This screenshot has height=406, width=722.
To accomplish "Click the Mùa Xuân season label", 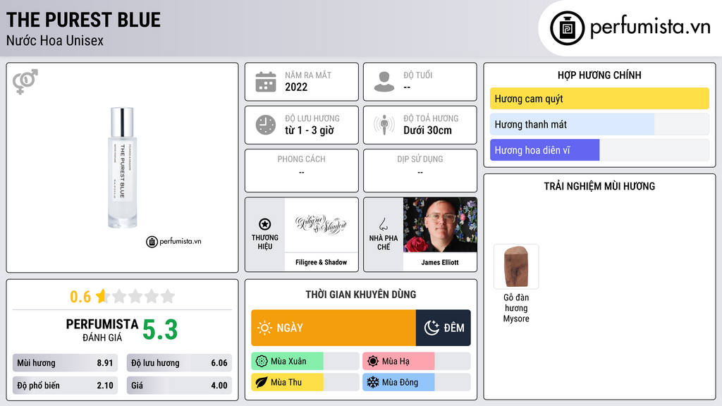I will (288, 362).
